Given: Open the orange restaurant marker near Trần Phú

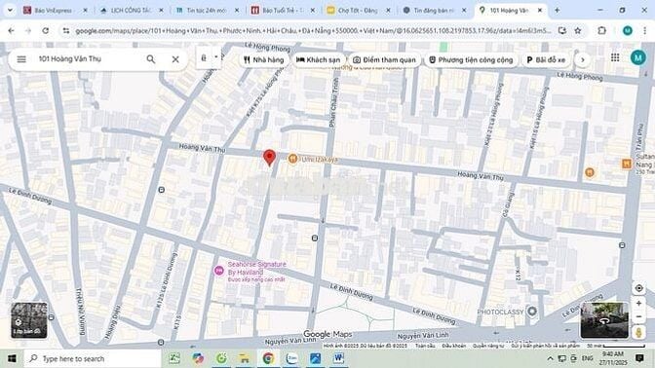Looking at the screenshot, I should pyautogui.click(x=590, y=172).
